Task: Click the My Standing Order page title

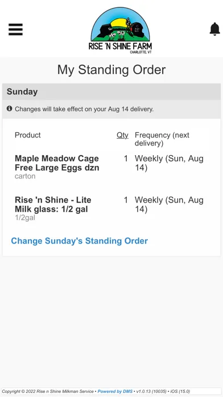Action: coord(111,70)
